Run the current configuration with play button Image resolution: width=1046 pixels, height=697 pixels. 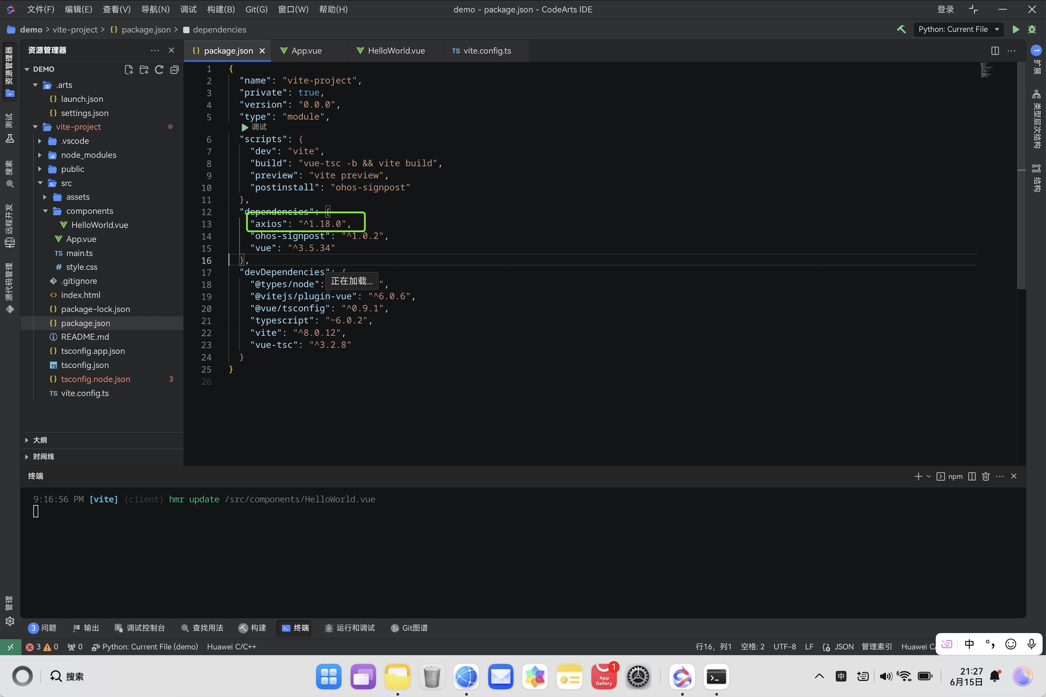click(1016, 29)
